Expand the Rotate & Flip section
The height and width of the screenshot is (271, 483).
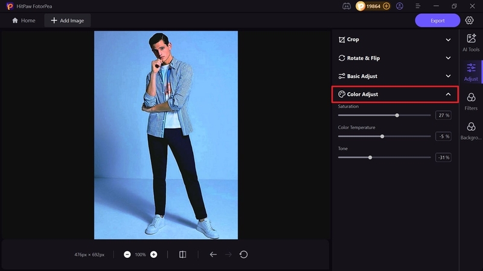click(x=395, y=58)
